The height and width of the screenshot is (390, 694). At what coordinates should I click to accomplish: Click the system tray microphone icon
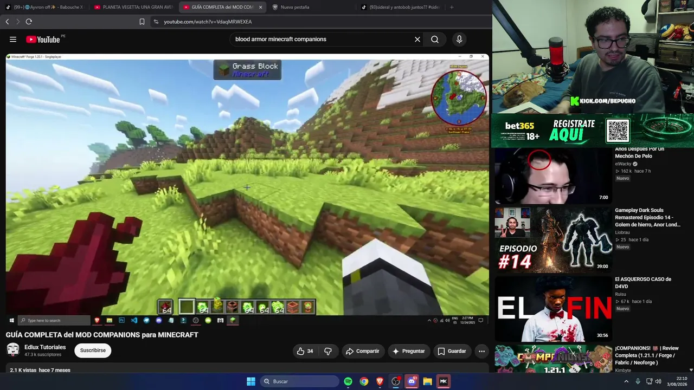tap(638, 381)
